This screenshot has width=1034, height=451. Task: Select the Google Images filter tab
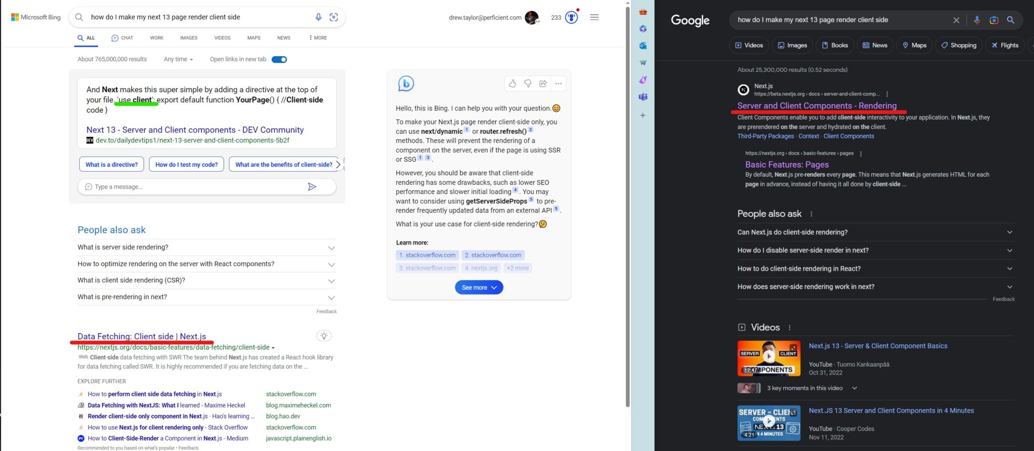(792, 45)
